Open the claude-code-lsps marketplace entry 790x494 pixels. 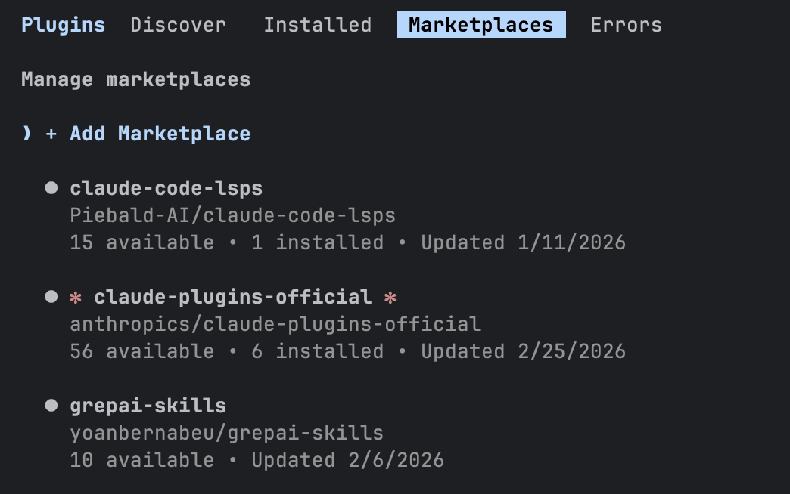(x=166, y=188)
